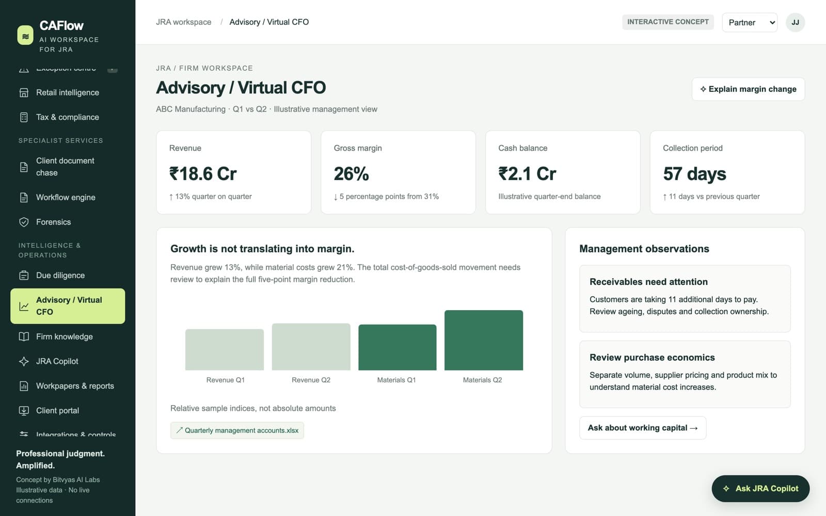Click the Firm knowledge book icon

pos(24,337)
